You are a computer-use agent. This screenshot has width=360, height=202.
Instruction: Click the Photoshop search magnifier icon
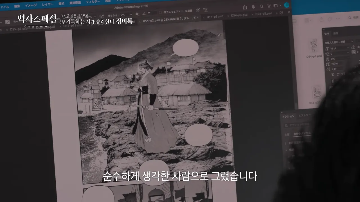point(261,6)
